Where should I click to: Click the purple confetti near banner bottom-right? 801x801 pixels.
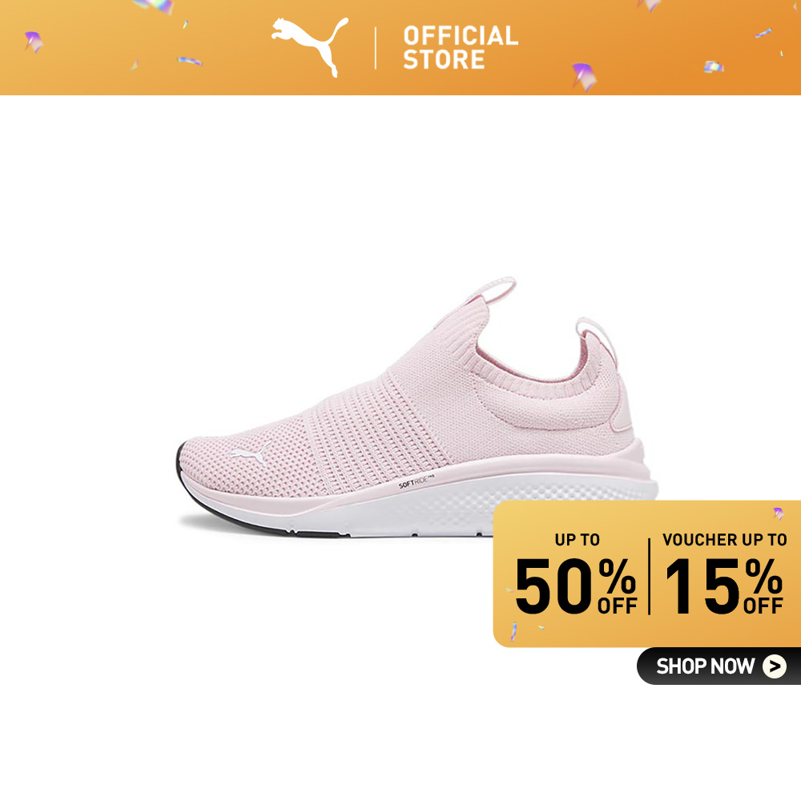click(x=584, y=77)
